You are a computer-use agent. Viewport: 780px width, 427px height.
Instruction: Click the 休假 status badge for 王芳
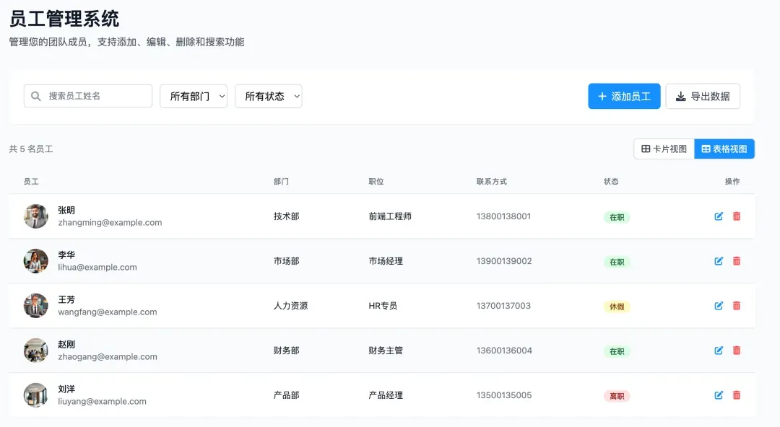[x=617, y=307]
